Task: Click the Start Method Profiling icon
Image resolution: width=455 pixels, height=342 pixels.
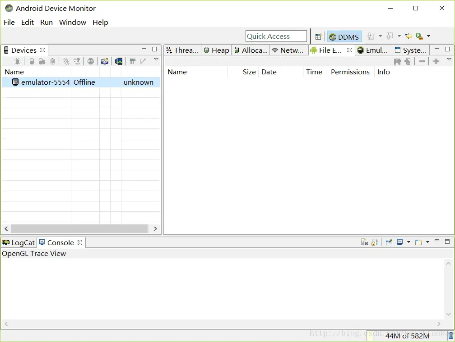Action: click(x=77, y=61)
